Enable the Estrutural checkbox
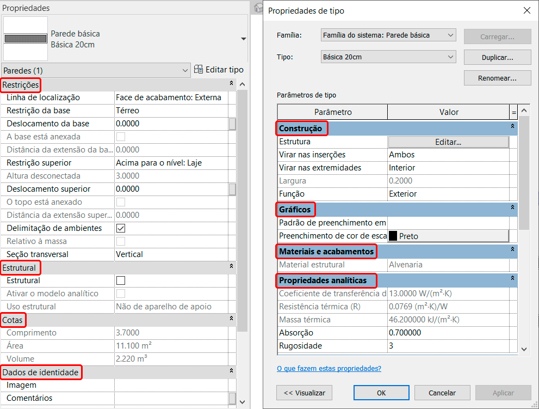 click(121, 280)
